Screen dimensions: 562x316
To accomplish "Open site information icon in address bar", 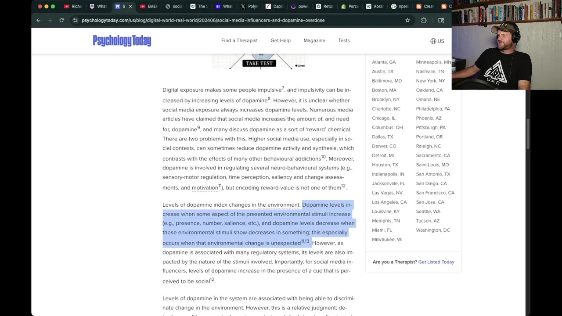I will pos(76,20).
